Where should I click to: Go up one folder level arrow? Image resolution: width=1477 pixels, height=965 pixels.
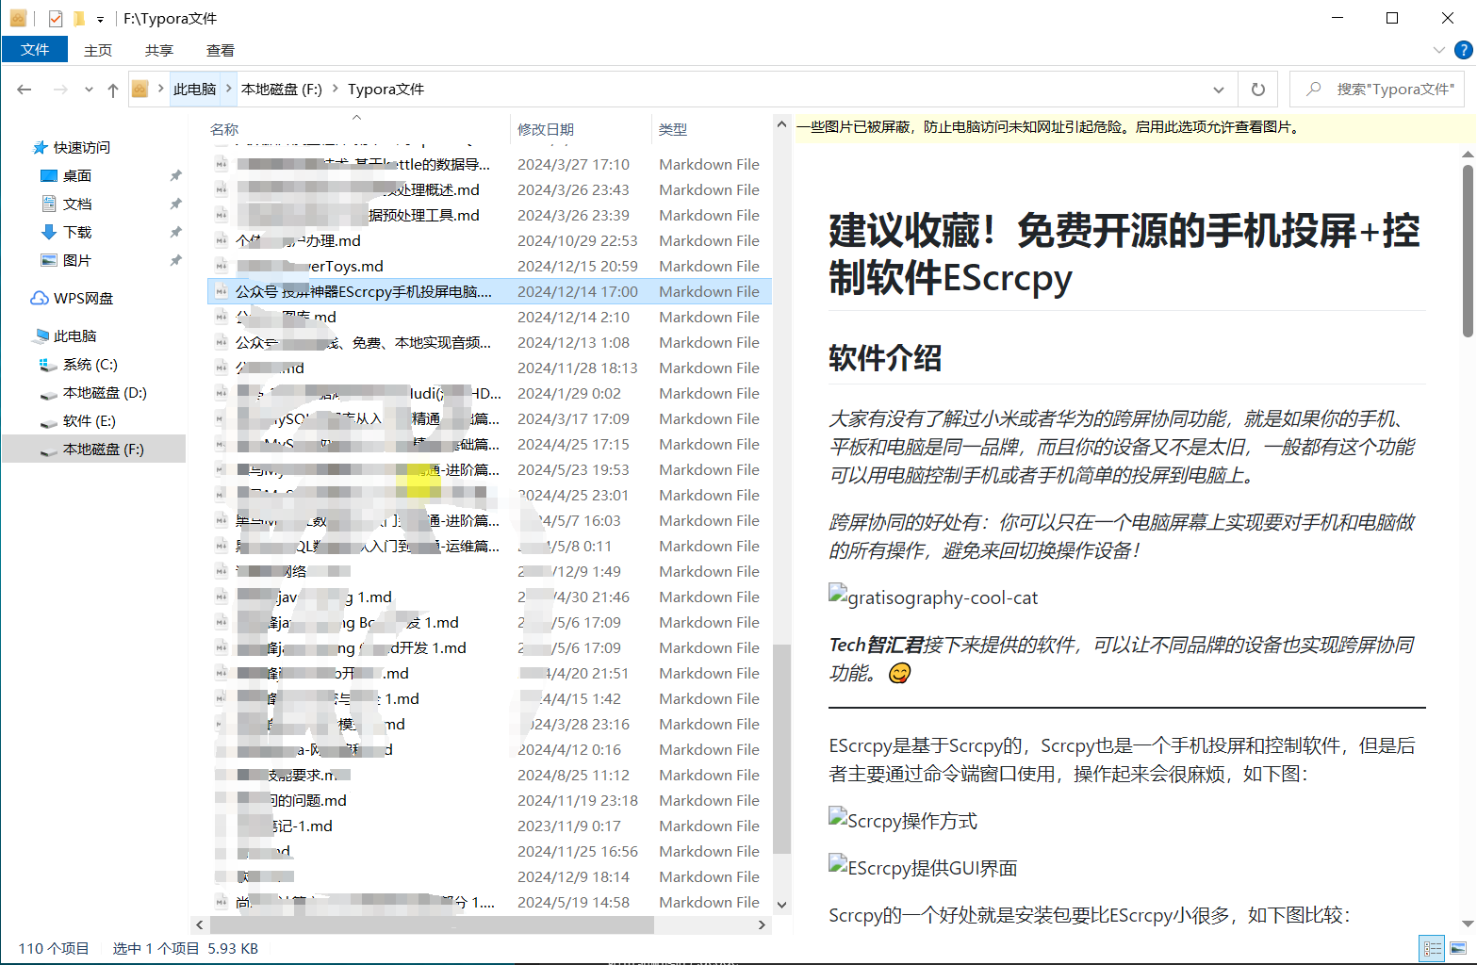pos(113,90)
